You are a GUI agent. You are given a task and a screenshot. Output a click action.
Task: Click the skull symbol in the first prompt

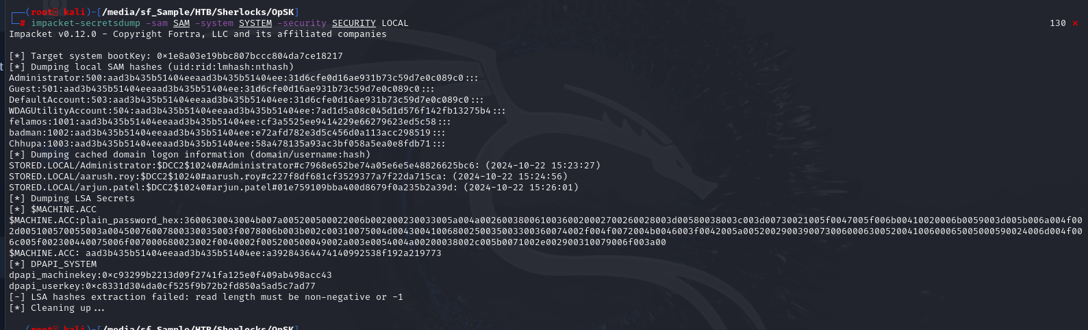point(59,12)
